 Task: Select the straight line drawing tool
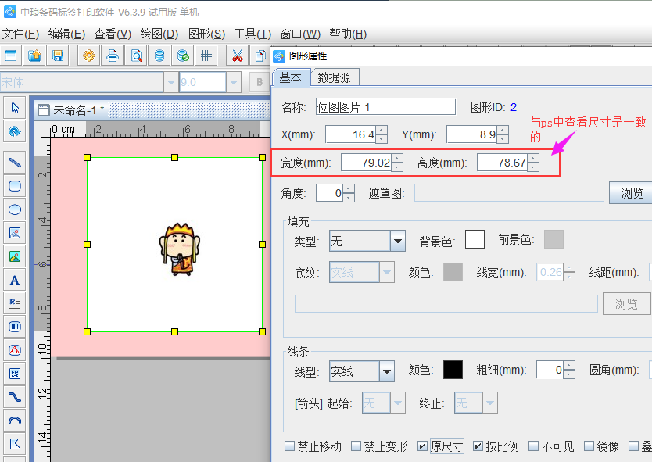(14, 163)
